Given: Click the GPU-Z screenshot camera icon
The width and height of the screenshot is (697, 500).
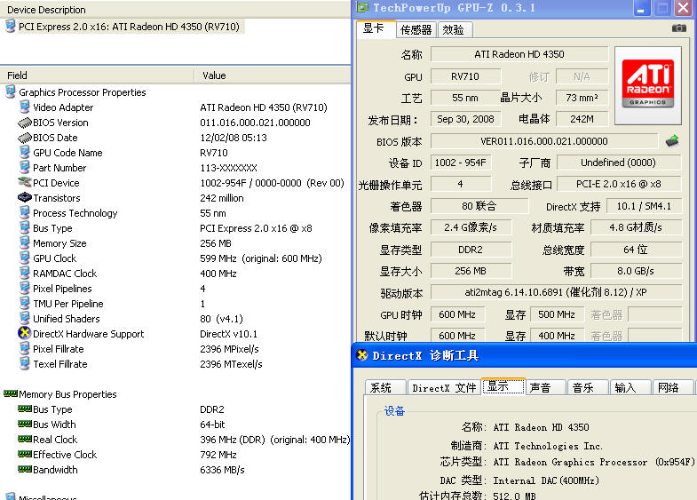Looking at the screenshot, I should tap(678, 28).
